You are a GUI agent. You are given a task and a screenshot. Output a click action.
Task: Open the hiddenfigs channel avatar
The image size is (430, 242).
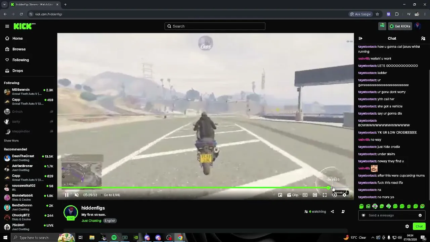click(x=71, y=212)
